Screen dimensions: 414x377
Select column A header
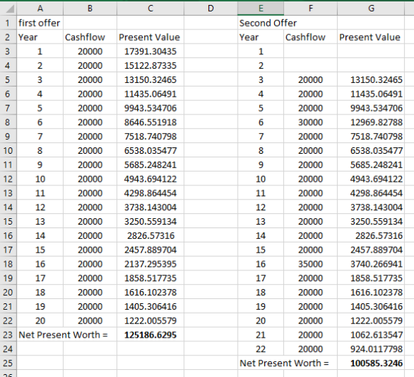(x=40, y=9)
